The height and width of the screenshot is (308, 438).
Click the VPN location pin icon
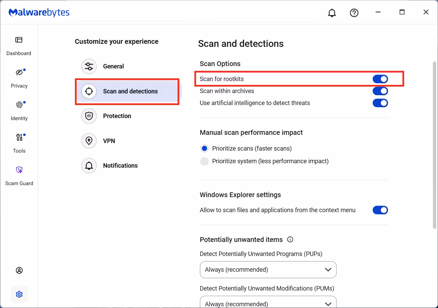89,141
